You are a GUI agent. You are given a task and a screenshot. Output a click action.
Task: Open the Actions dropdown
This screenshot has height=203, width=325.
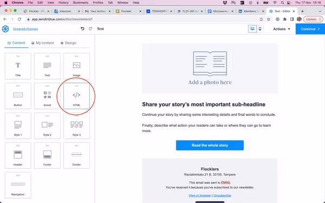[282, 29]
